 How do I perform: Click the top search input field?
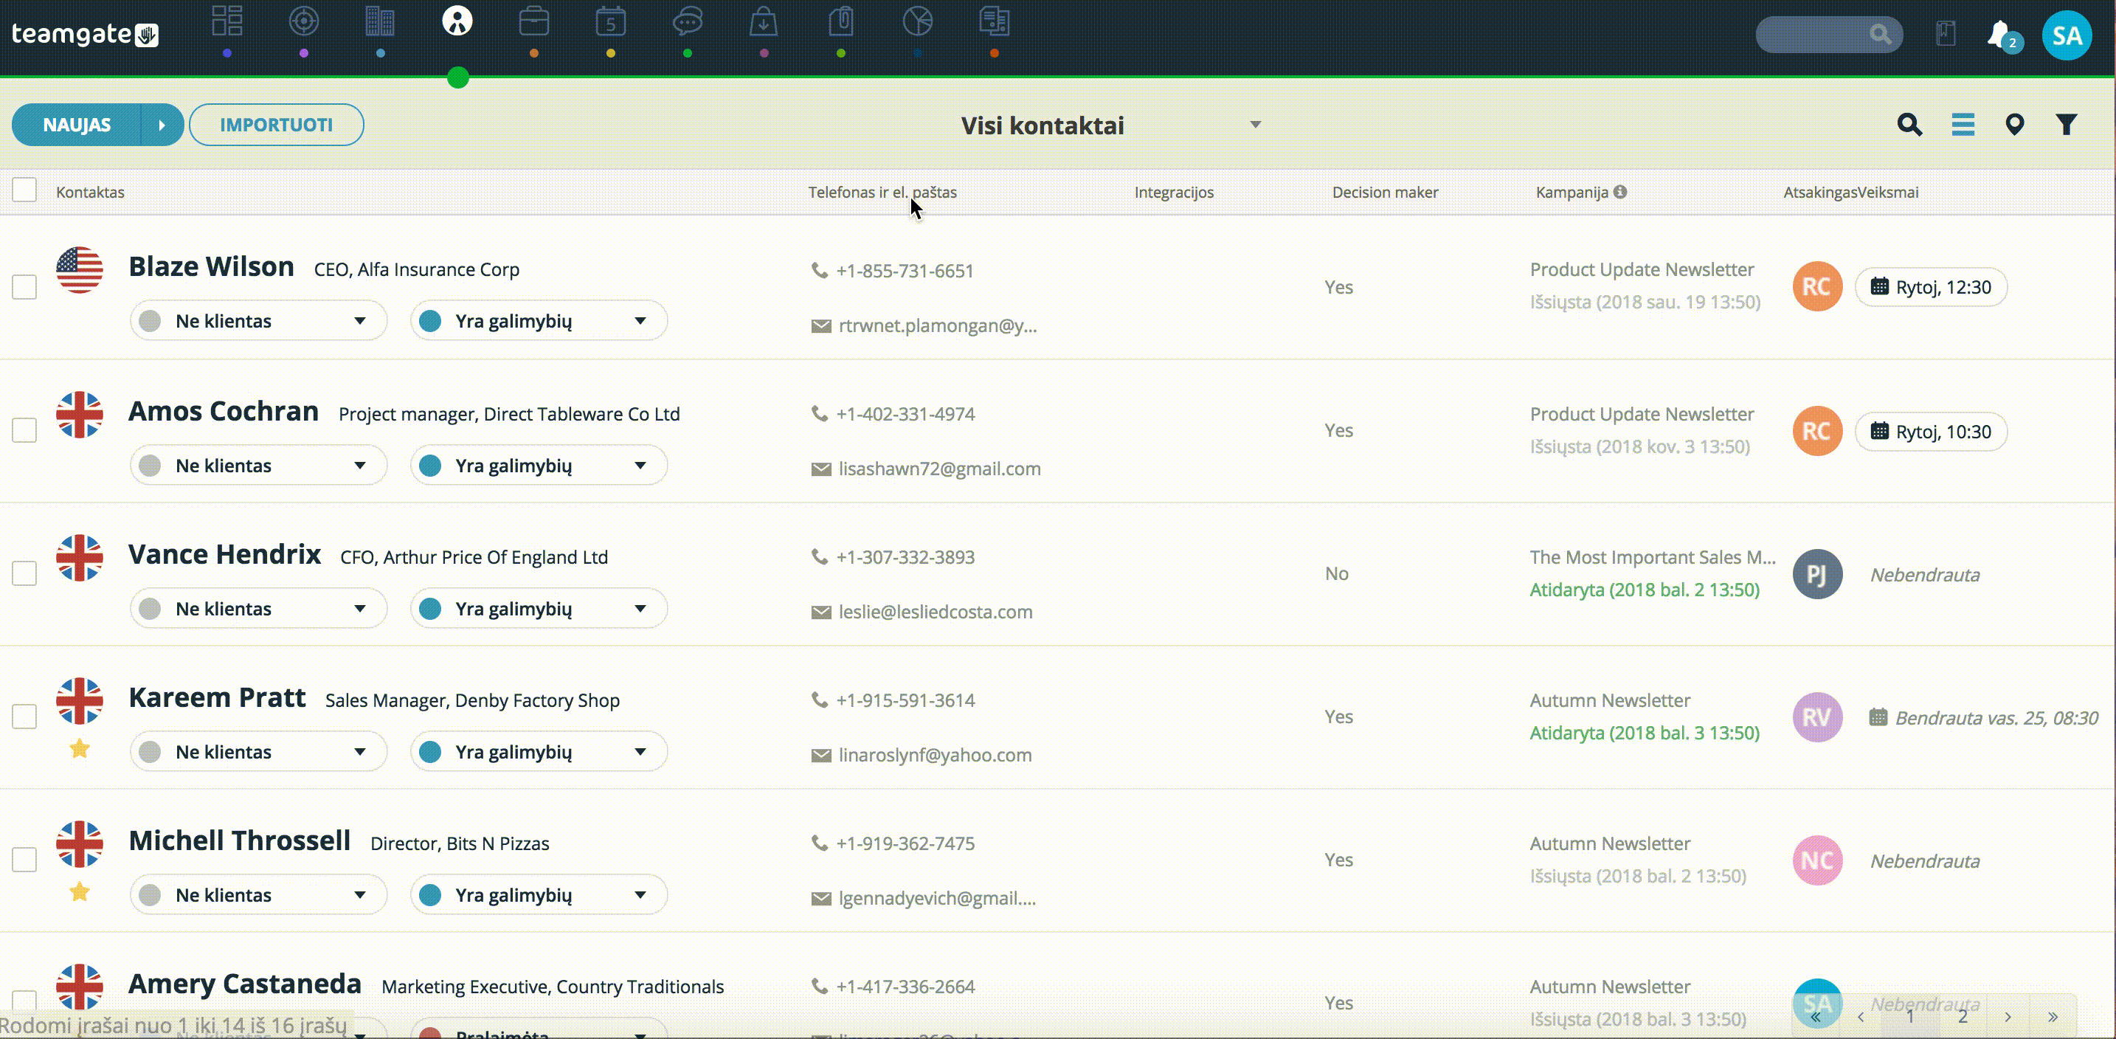(x=1828, y=35)
